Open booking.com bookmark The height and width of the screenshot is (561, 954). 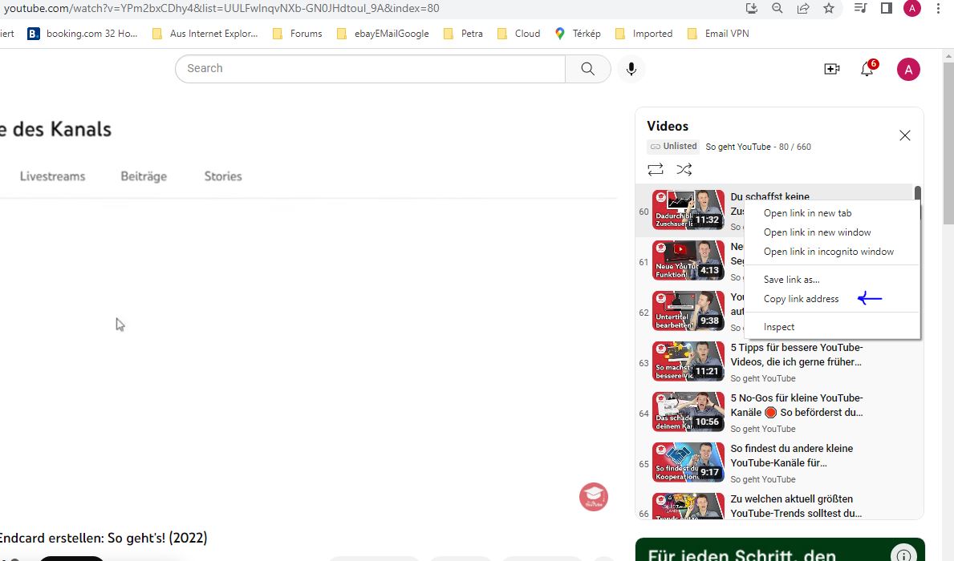click(83, 34)
